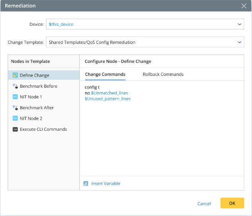
Task: Click the $this_device field value
Action: 61,24
